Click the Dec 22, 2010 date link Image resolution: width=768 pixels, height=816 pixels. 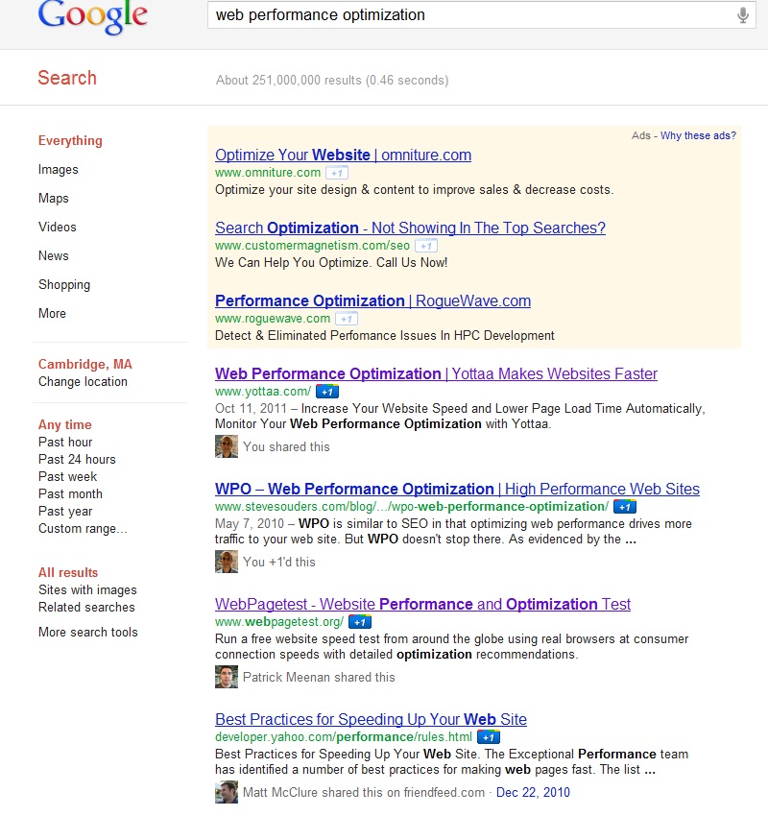[x=534, y=793]
